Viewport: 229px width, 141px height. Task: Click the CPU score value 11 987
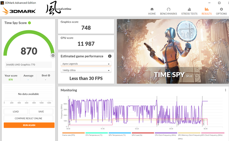(86, 44)
